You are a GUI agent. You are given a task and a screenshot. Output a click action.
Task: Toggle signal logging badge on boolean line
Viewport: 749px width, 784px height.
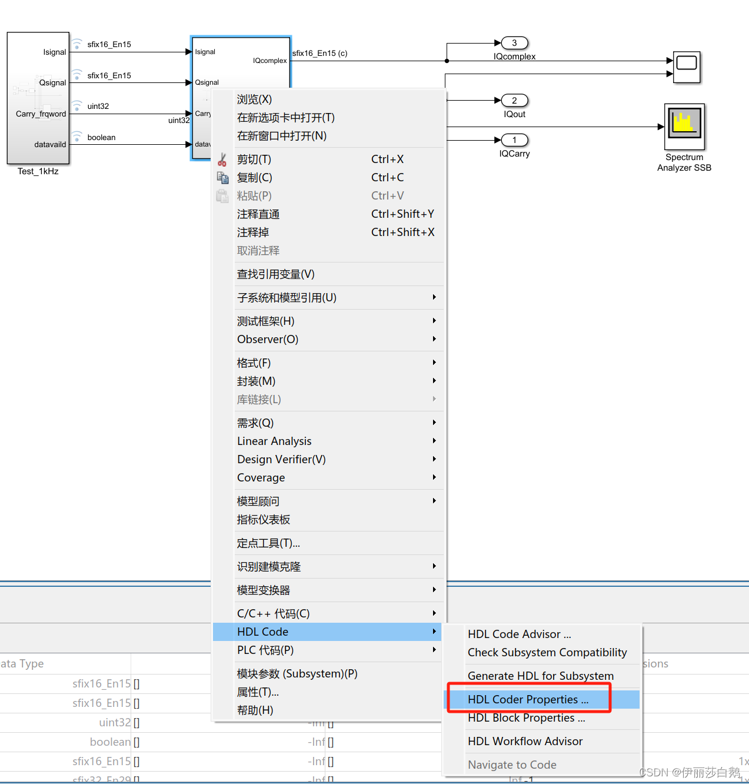(x=77, y=135)
